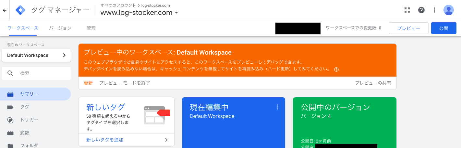
Task: Click the サマリー sidebar icon
Action: 10,94
